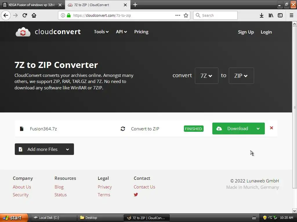
Task: Switch to Desktop taskbar window
Action: 100,218
